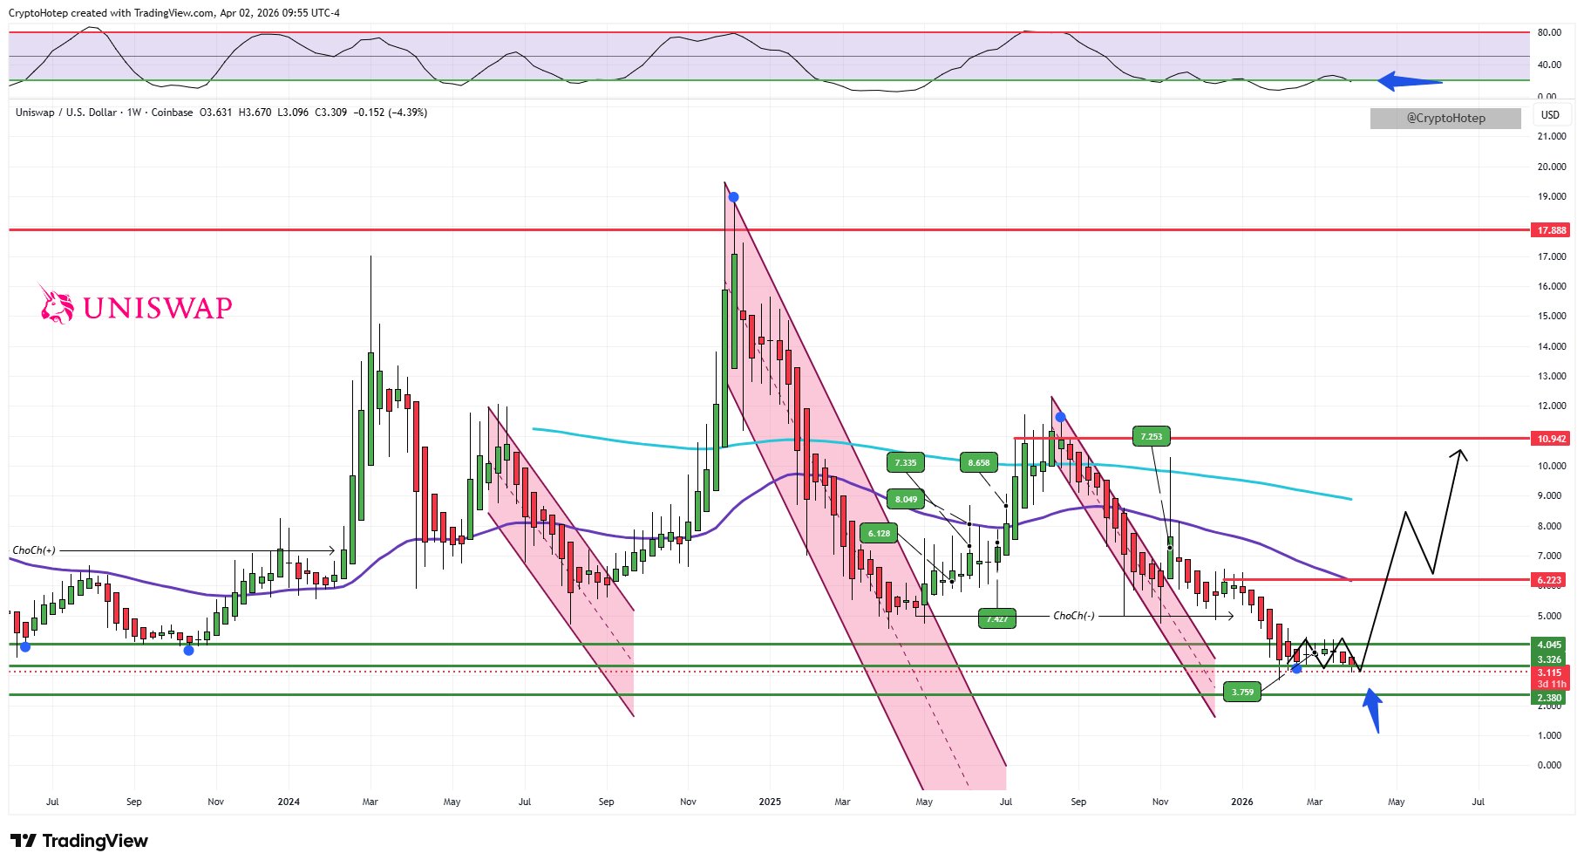The height and width of the screenshot is (867, 1584).
Task: Open the USD currency selector
Action: (1550, 115)
